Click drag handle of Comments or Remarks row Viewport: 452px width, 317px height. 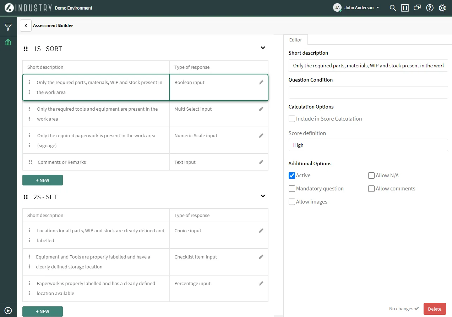(x=30, y=162)
